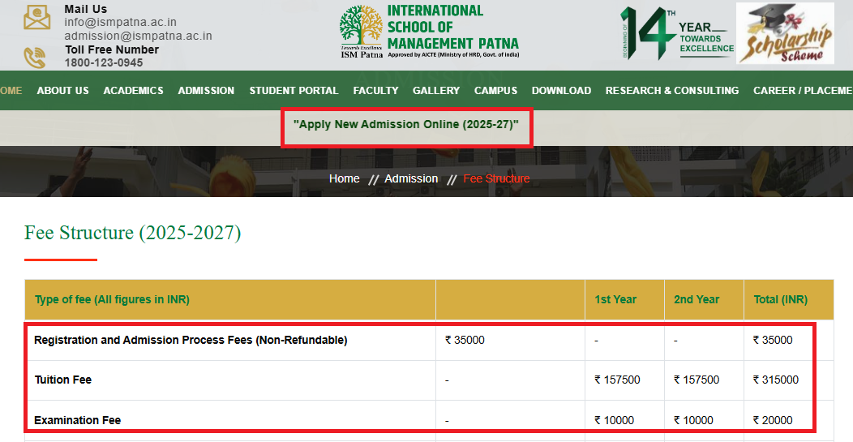The image size is (853, 442).
Task: Click the Fee Structure (2025-2027) heading
Action: point(133,233)
